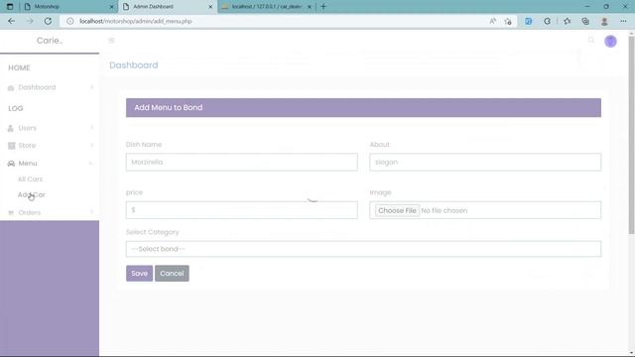Image resolution: width=635 pixels, height=357 pixels.
Task: Collapse the Menu sidebar section
Action: click(x=90, y=164)
